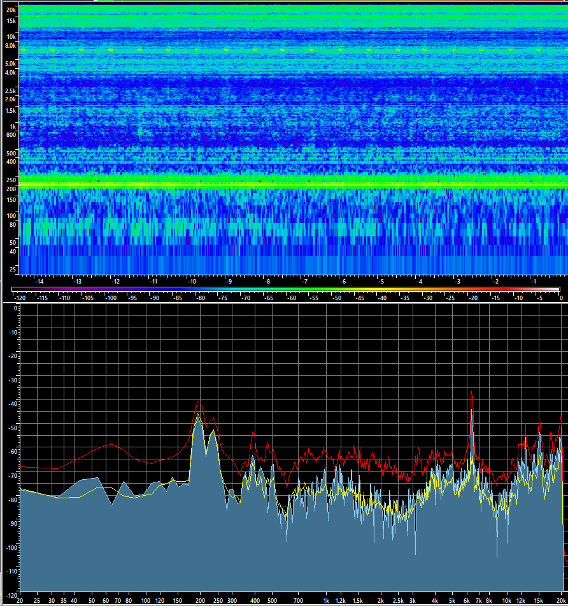Select the -12 mark on the time axis
The width and height of the screenshot is (568, 606).
pyautogui.click(x=115, y=282)
